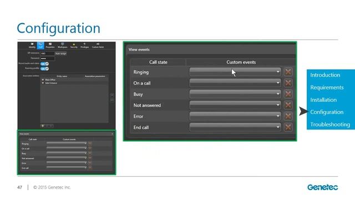Open Busy dropdown in small View events panel
The image size is (355, 199).
tap(67, 153)
